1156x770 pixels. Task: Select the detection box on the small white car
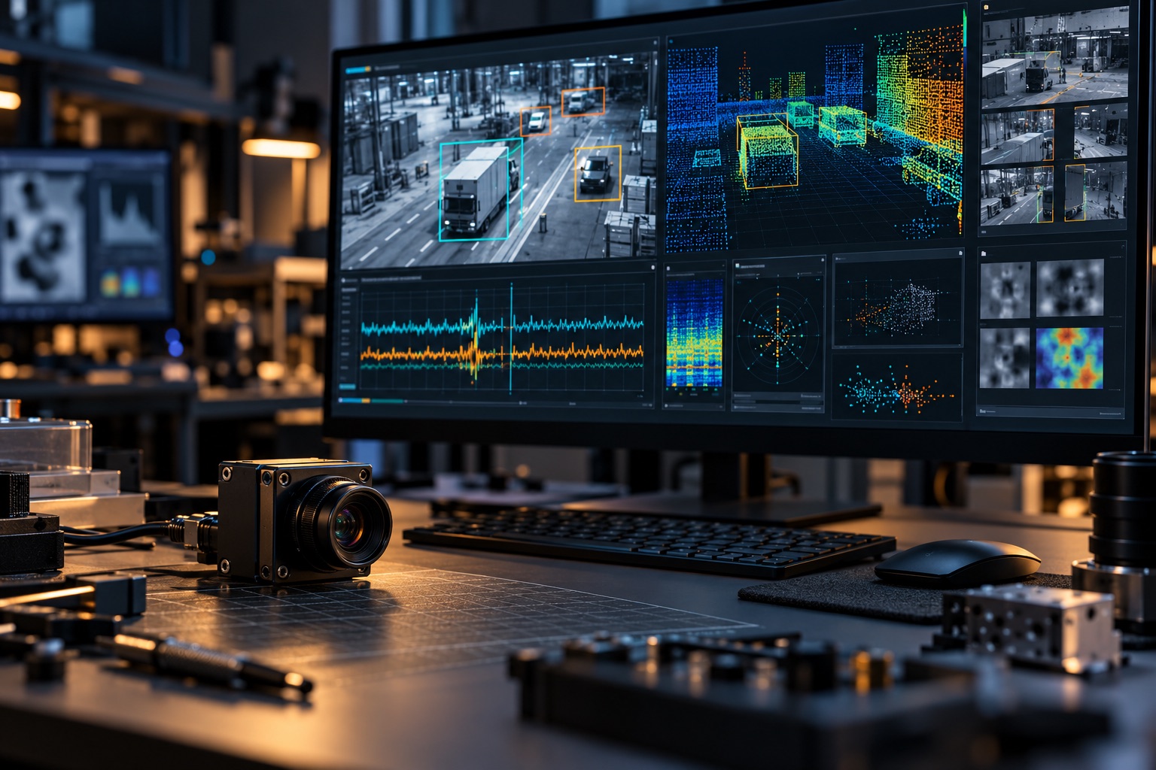[x=535, y=121]
